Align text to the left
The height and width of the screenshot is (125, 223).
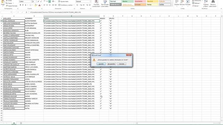click(x=44, y=5)
